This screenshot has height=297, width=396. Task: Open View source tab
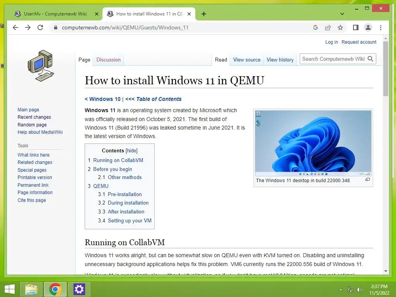pos(247,60)
